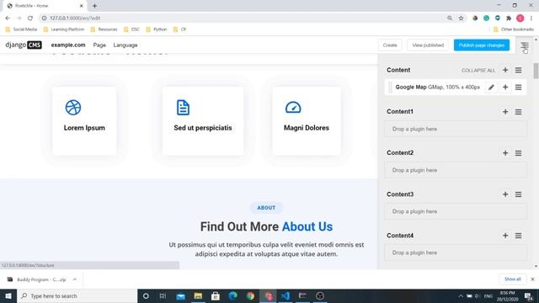
Task: Click the Magni Dolores speedometer icon
Action: 293,108
